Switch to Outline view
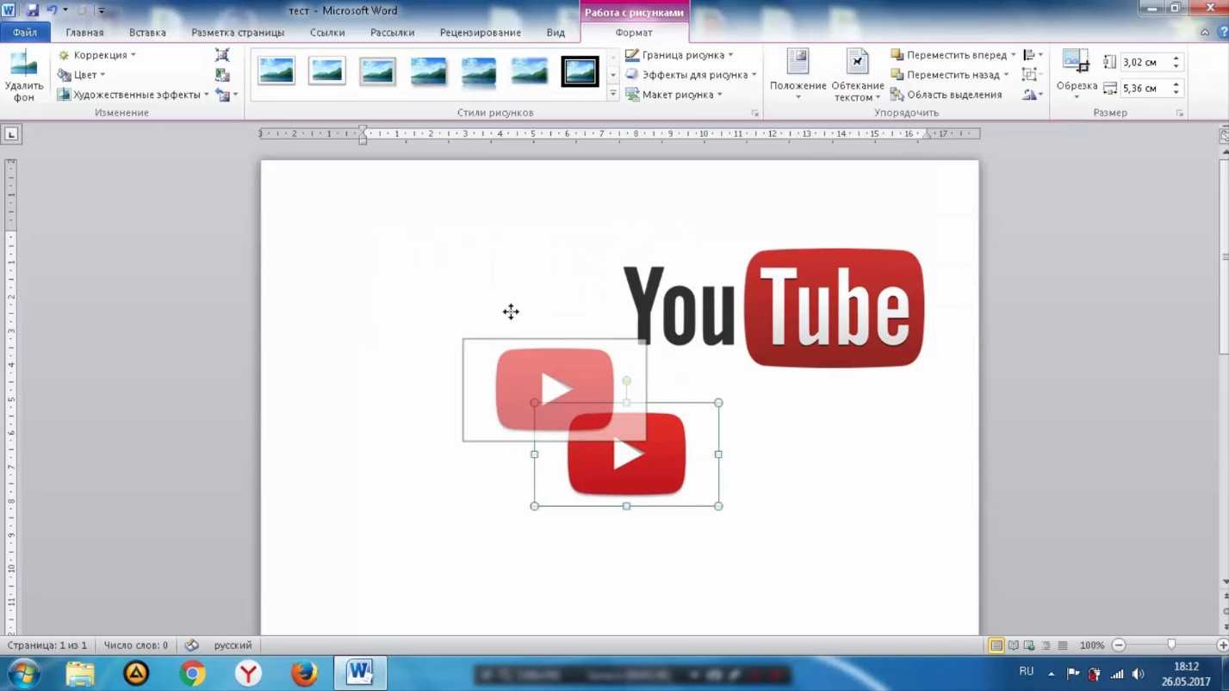Image resolution: width=1229 pixels, height=691 pixels. (1046, 645)
